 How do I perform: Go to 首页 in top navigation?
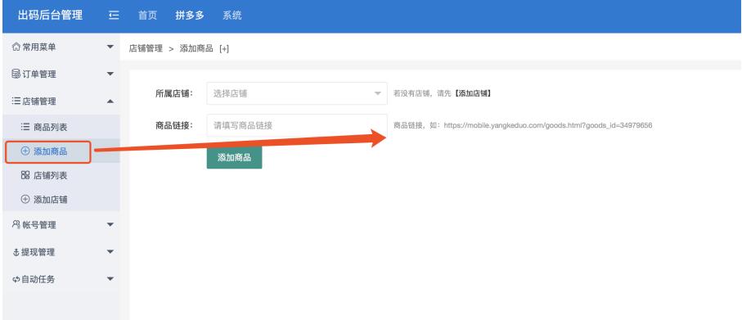point(147,16)
